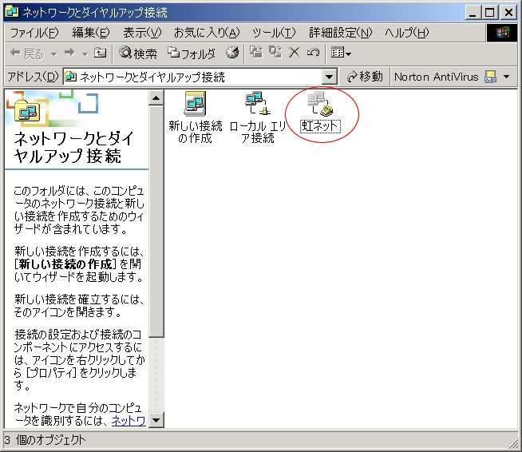Click the 戻る back button

(26, 54)
